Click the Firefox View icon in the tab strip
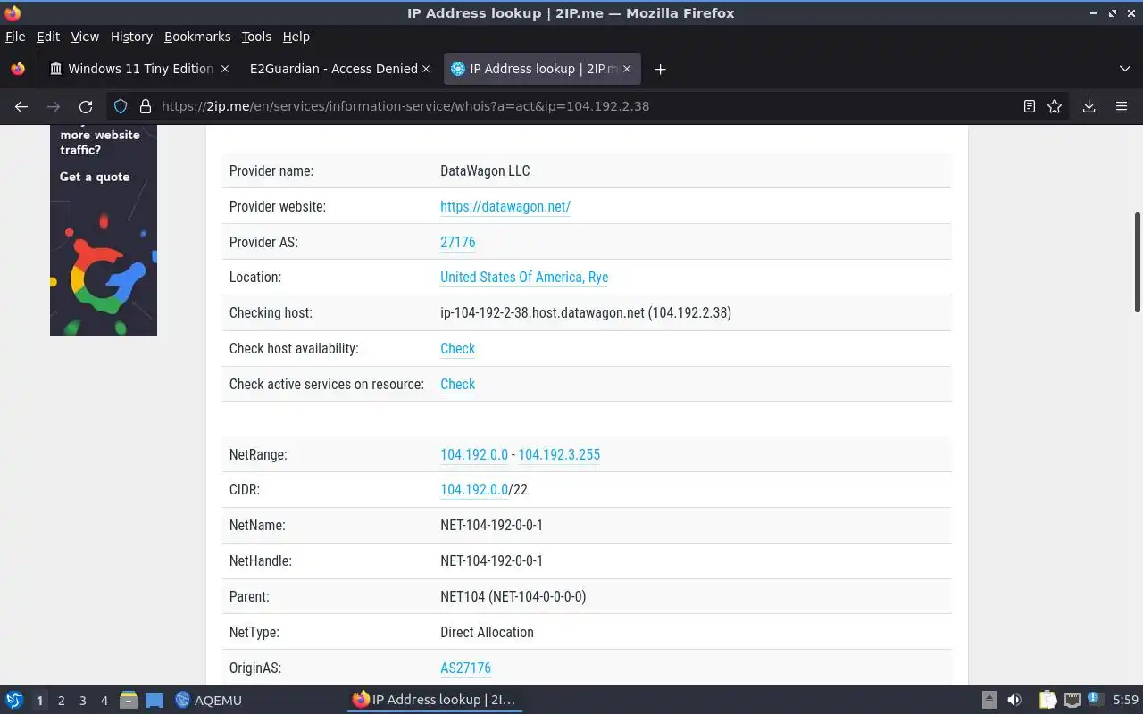The image size is (1143, 714). click(x=18, y=69)
